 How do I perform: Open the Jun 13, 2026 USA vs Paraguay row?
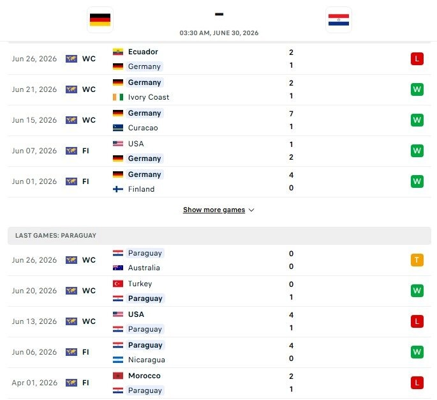coord(219,321)
